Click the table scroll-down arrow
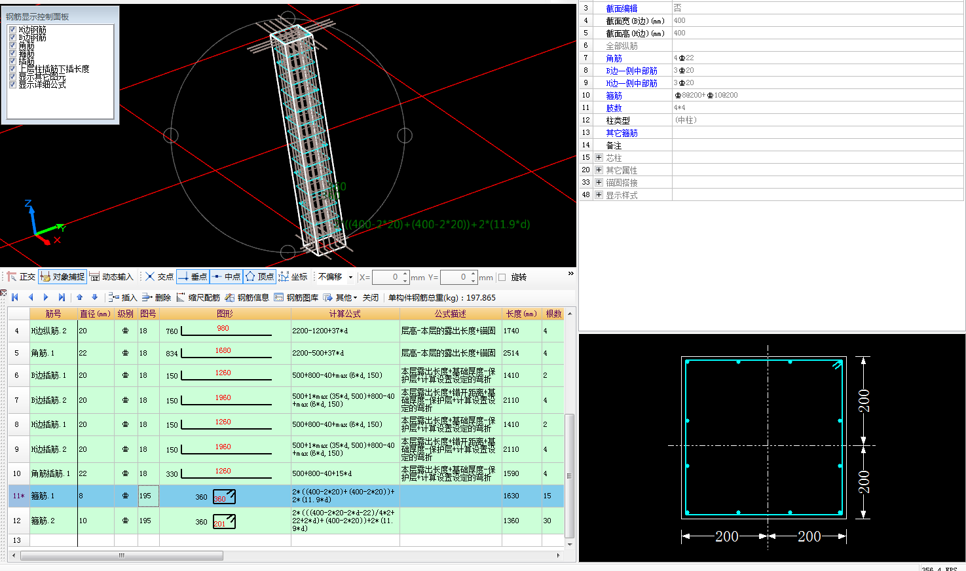Screen dimensions: 966x571 coord(569,544)
